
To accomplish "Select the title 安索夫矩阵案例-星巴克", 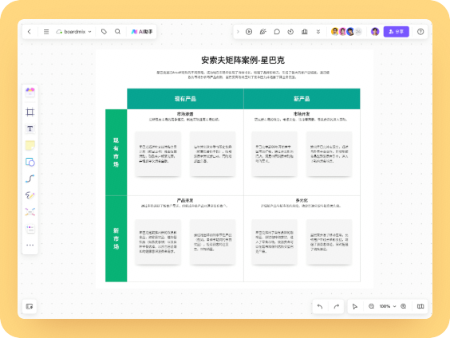I will coord(243,61).
